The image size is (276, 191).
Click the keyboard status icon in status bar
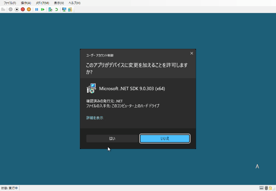click(261, 188)
